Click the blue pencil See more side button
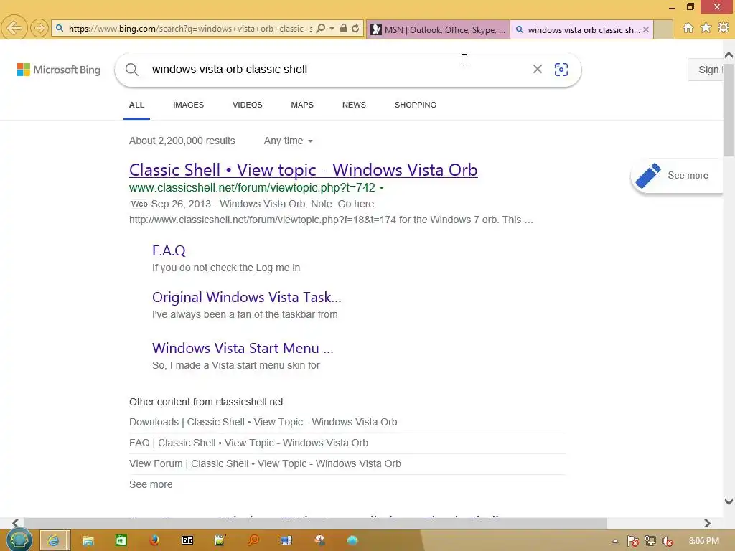735x551 pixels. [x=677, y=176]
